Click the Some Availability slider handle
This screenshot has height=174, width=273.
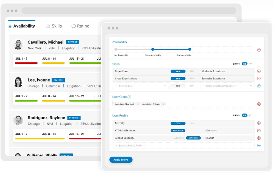tap(153, 49)
